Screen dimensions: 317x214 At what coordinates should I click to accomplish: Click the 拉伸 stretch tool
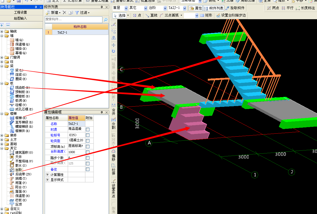114,169
